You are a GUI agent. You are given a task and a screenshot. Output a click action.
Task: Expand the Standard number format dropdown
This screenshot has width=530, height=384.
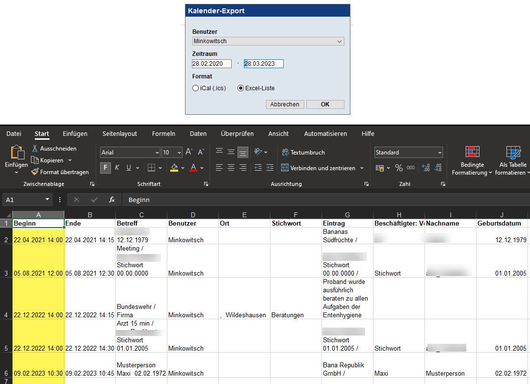point(408,153)
